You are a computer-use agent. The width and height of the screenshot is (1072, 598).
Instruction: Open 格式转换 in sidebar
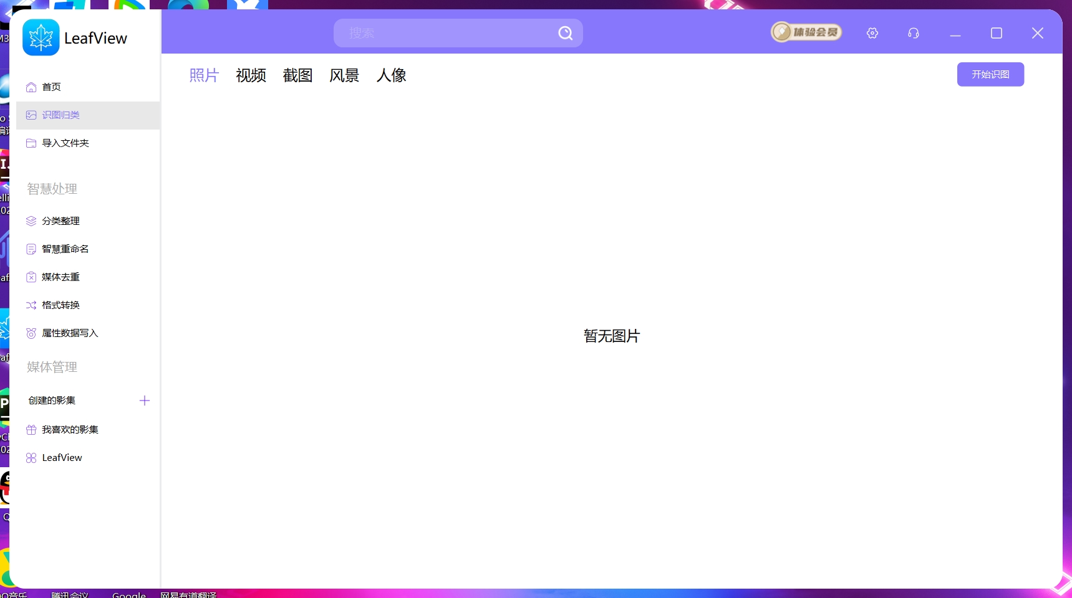88,305
